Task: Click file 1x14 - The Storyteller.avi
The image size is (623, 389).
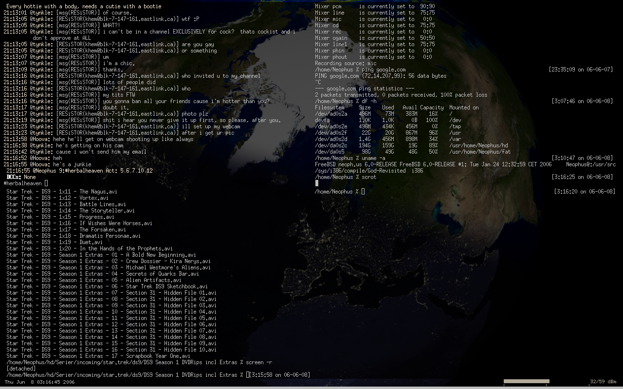Action: coord(71,211)
